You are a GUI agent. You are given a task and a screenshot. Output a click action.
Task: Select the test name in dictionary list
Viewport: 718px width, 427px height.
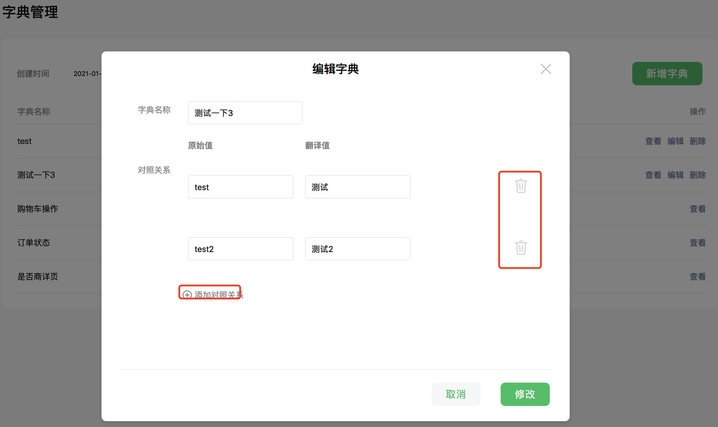(24, 141)
